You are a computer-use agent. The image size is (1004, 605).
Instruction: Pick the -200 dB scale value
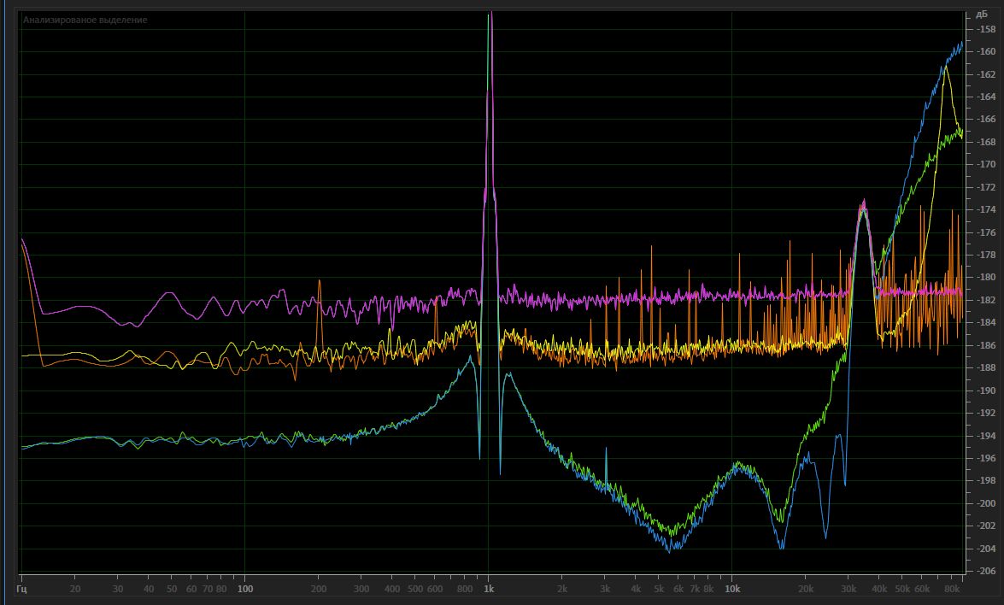(985, 503)
